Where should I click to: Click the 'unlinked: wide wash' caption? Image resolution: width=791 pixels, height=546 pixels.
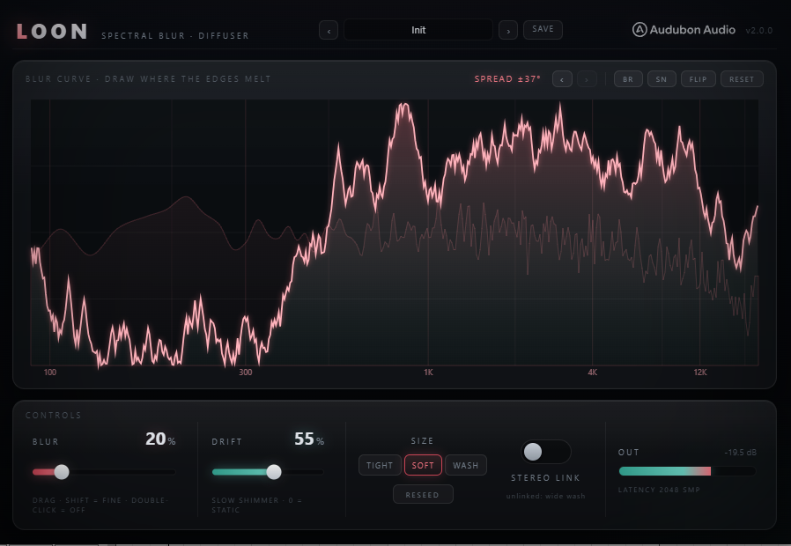click(x=545, y=496)
